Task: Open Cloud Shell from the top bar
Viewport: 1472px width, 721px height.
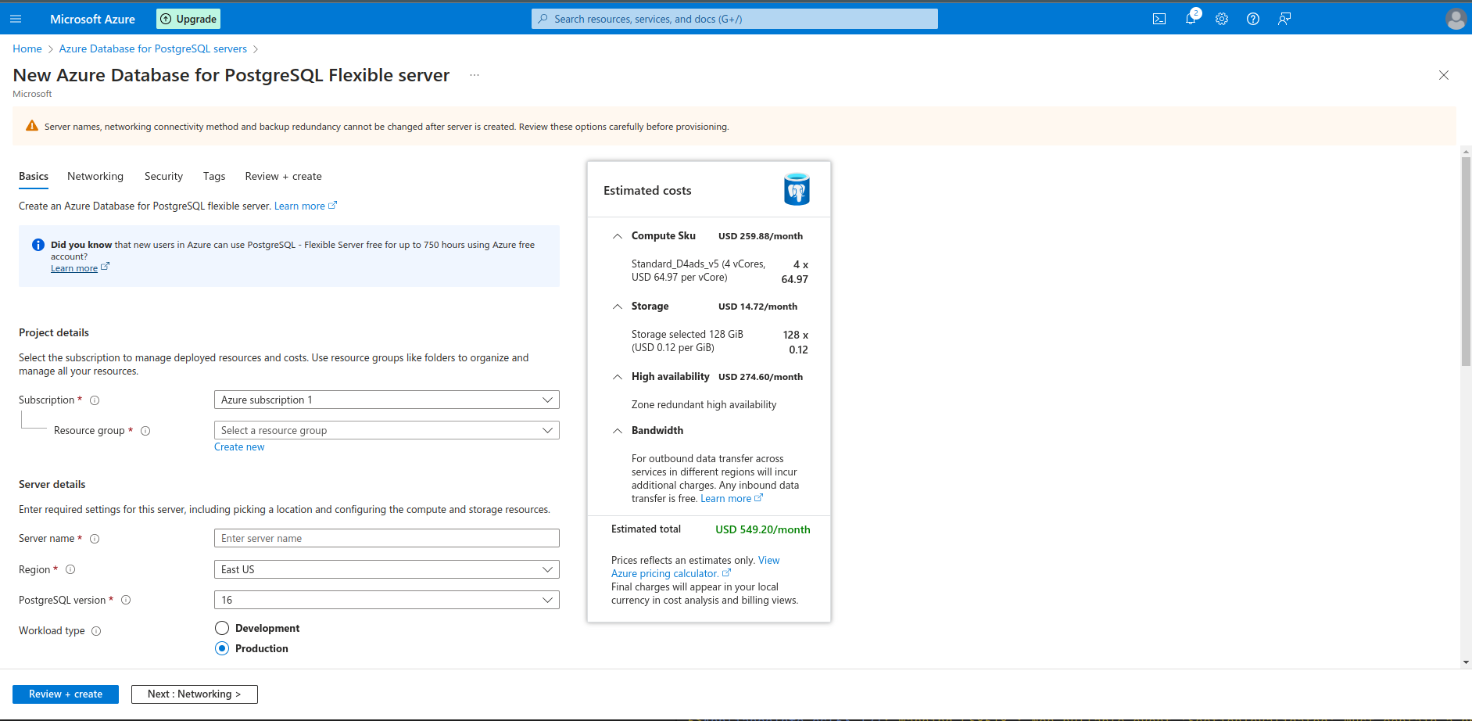Action: tap(1159, 19)
